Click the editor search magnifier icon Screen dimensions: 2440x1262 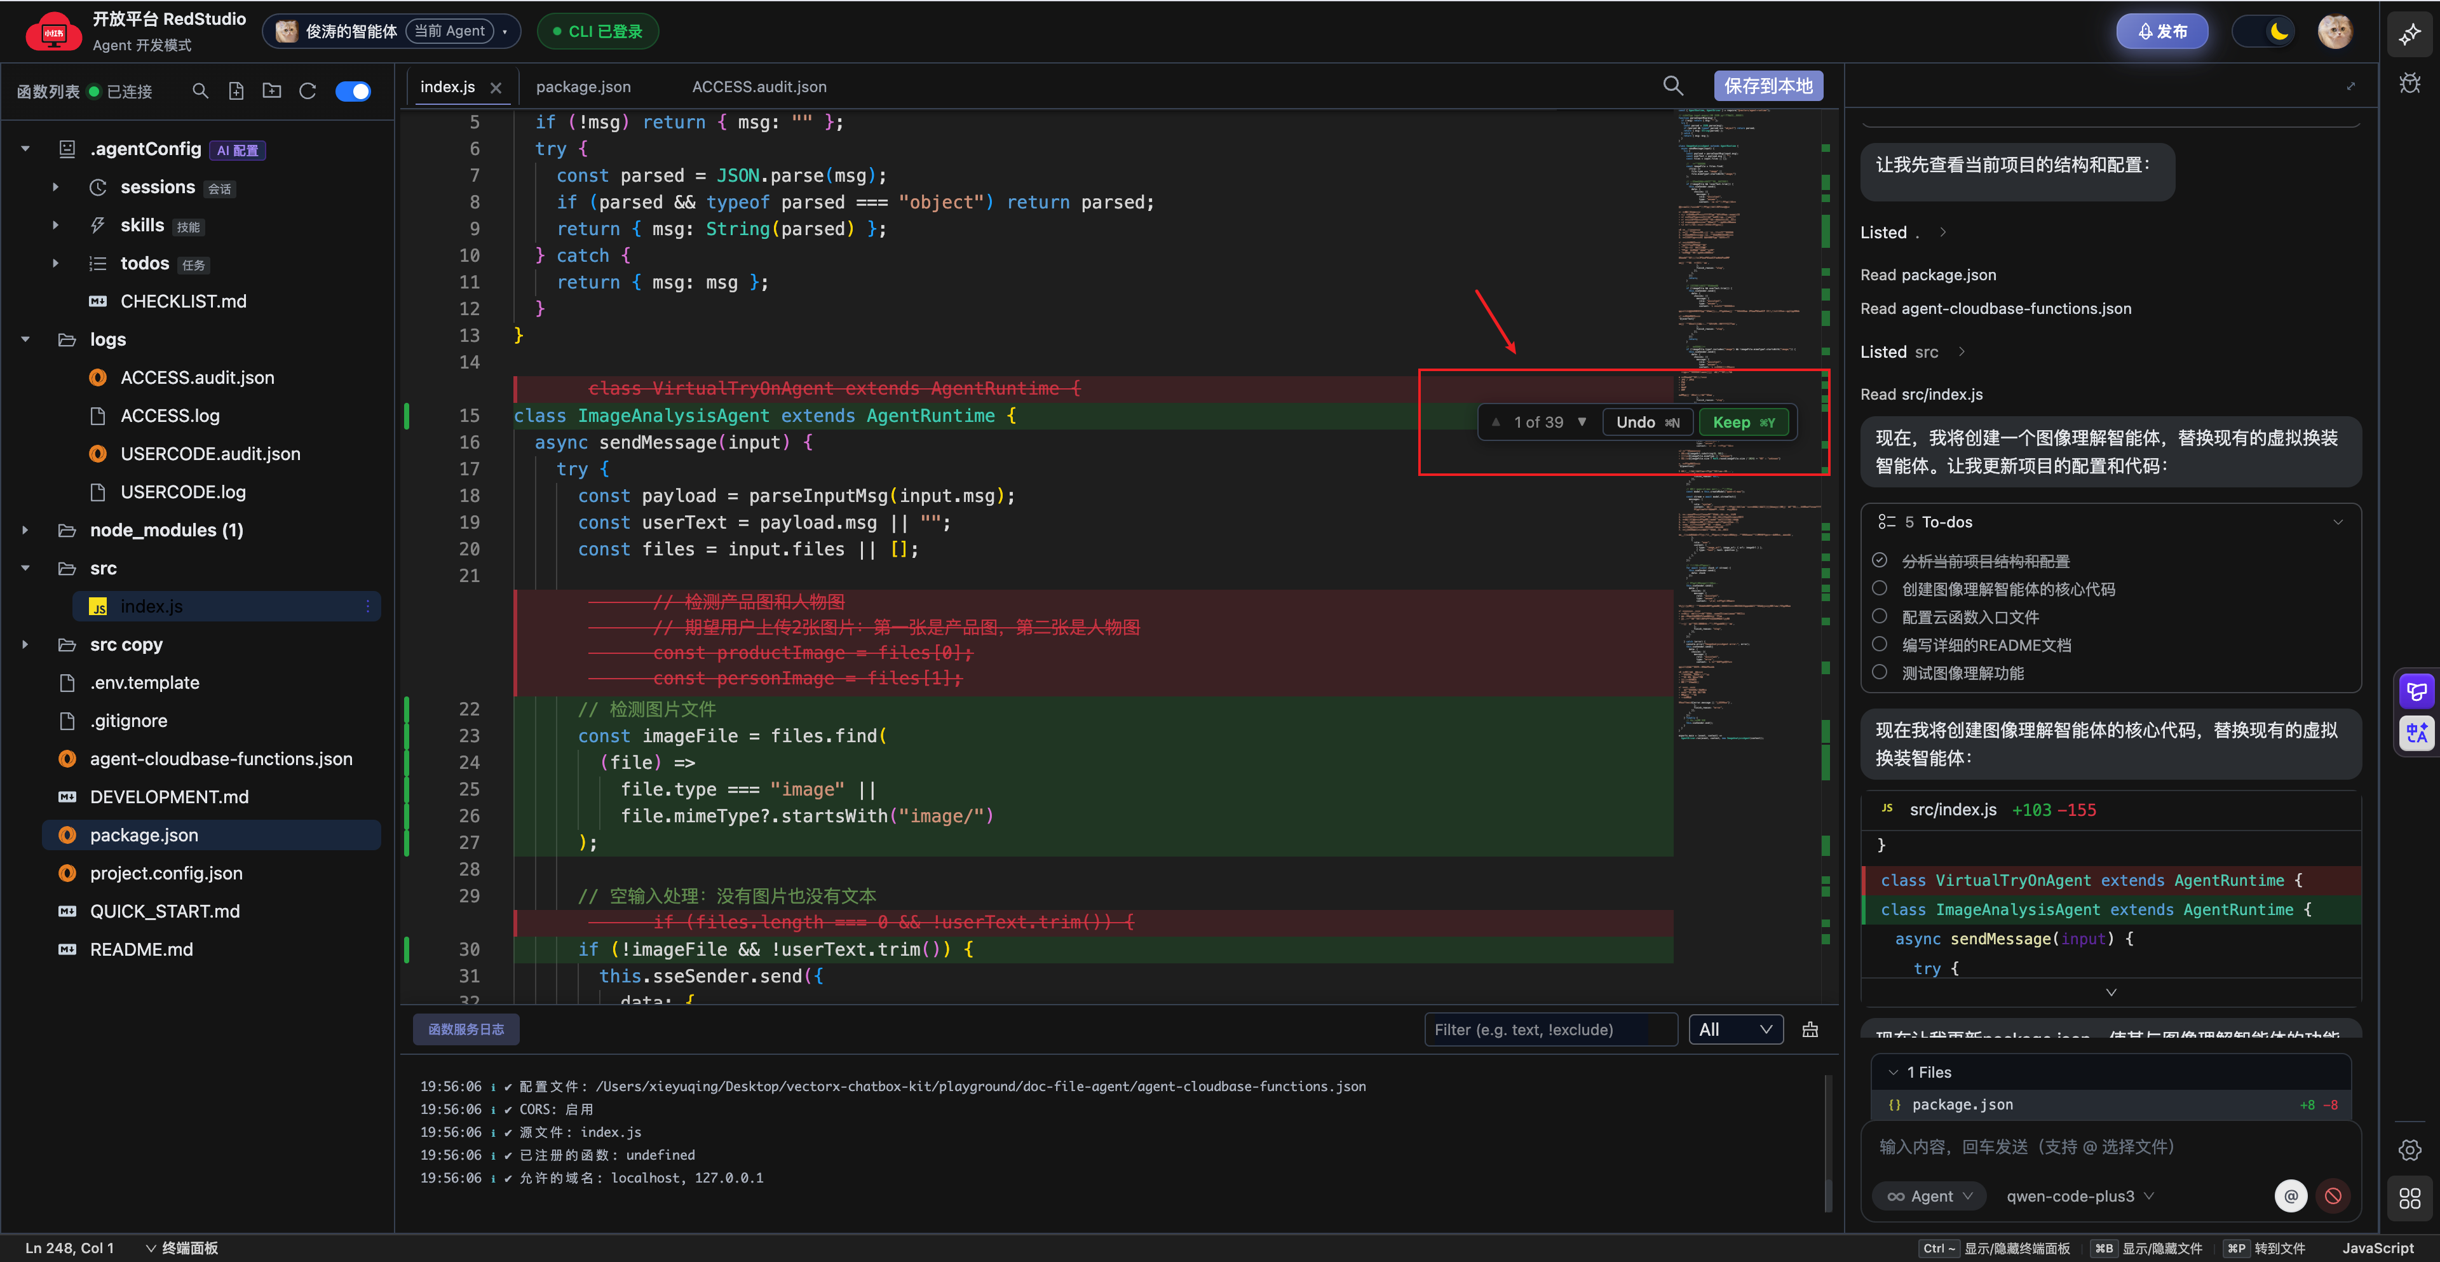tap(1674, 86)
